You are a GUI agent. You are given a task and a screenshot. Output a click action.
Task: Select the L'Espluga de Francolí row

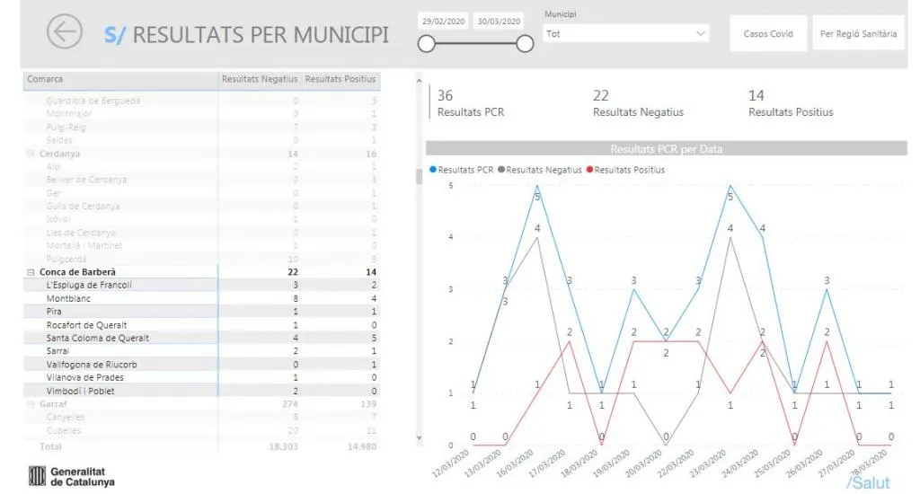coord(202,285)
